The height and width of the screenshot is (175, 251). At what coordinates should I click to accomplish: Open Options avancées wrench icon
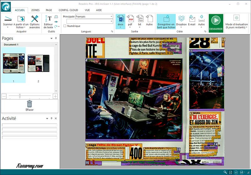(x=35, y=19)
